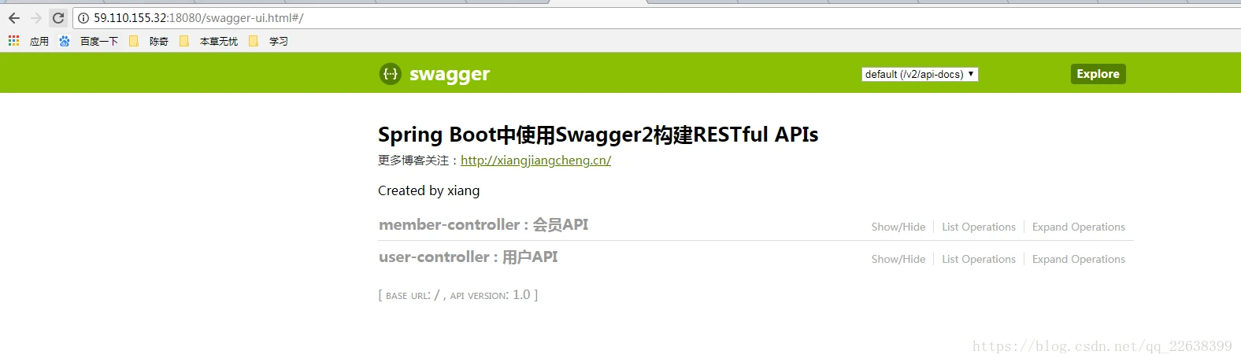The height and width of the screenshot is (362, 1241).
Task: Expand Operations for user-controller
Action: 1079,259
